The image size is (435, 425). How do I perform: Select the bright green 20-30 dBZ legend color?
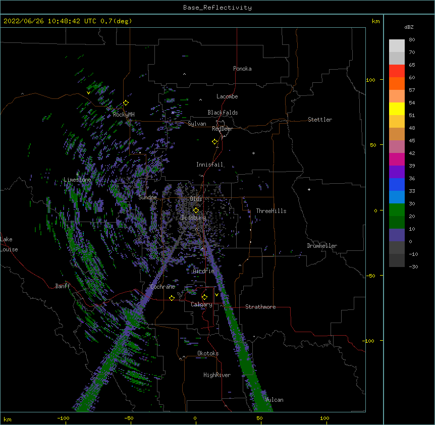tap(397, 210)
